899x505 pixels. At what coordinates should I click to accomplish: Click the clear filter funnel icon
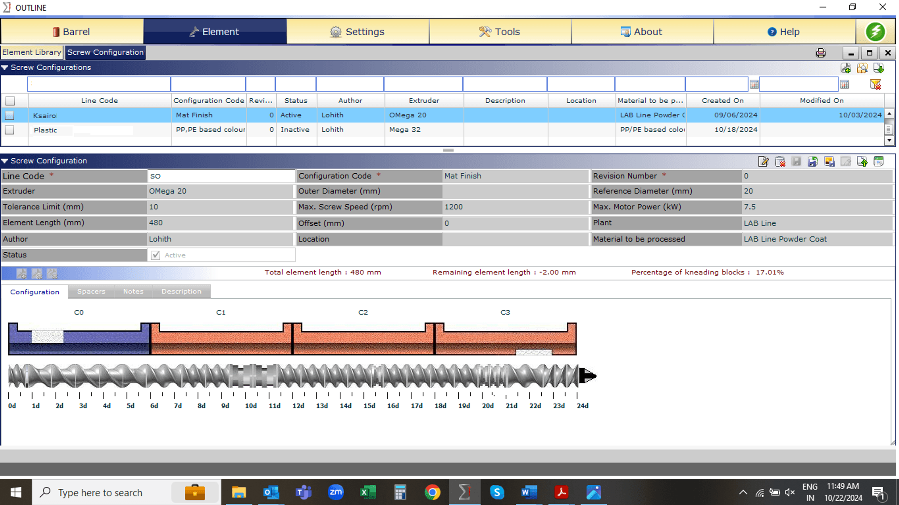coord(875,84)
